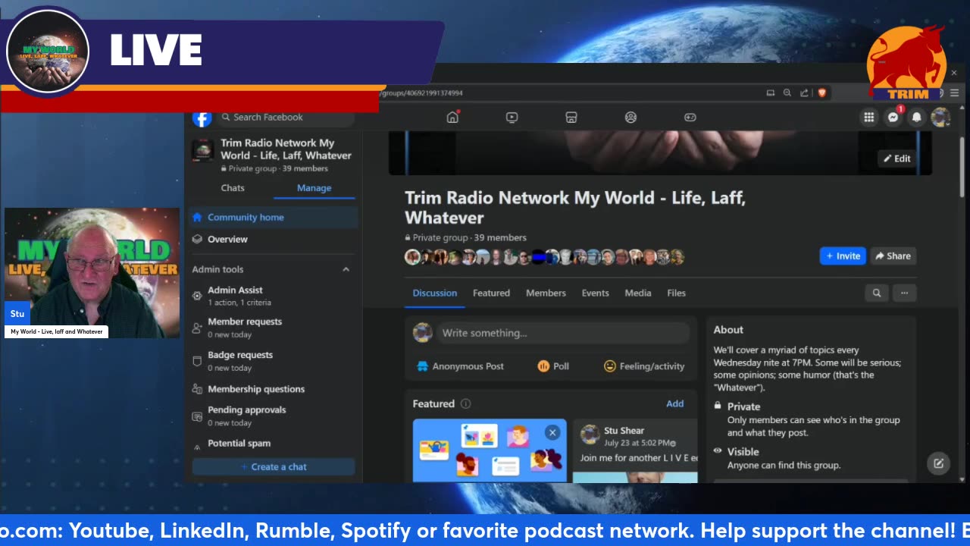Open the Video (Watch) icon
This screenshot has width=970, height=546.
512,118
